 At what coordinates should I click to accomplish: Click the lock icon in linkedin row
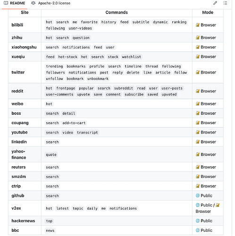click(198, 142)
